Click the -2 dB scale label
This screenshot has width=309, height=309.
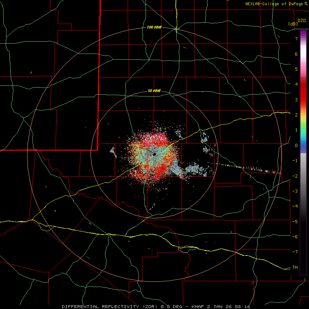tap(295, 176)
